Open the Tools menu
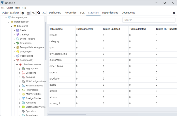This screenshot has height=116, width=177. click(x=17, y=8)
